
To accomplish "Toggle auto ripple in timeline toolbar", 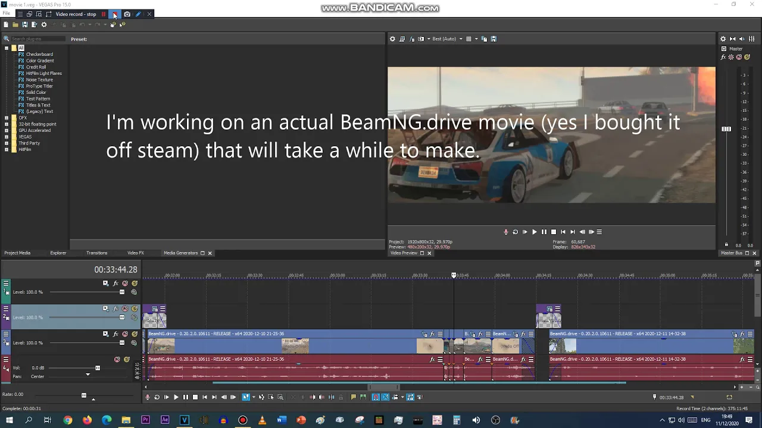I will point(395,397).
